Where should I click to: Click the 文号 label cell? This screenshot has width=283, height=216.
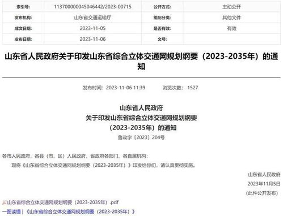pyautogui.click(x=162, y=39)
